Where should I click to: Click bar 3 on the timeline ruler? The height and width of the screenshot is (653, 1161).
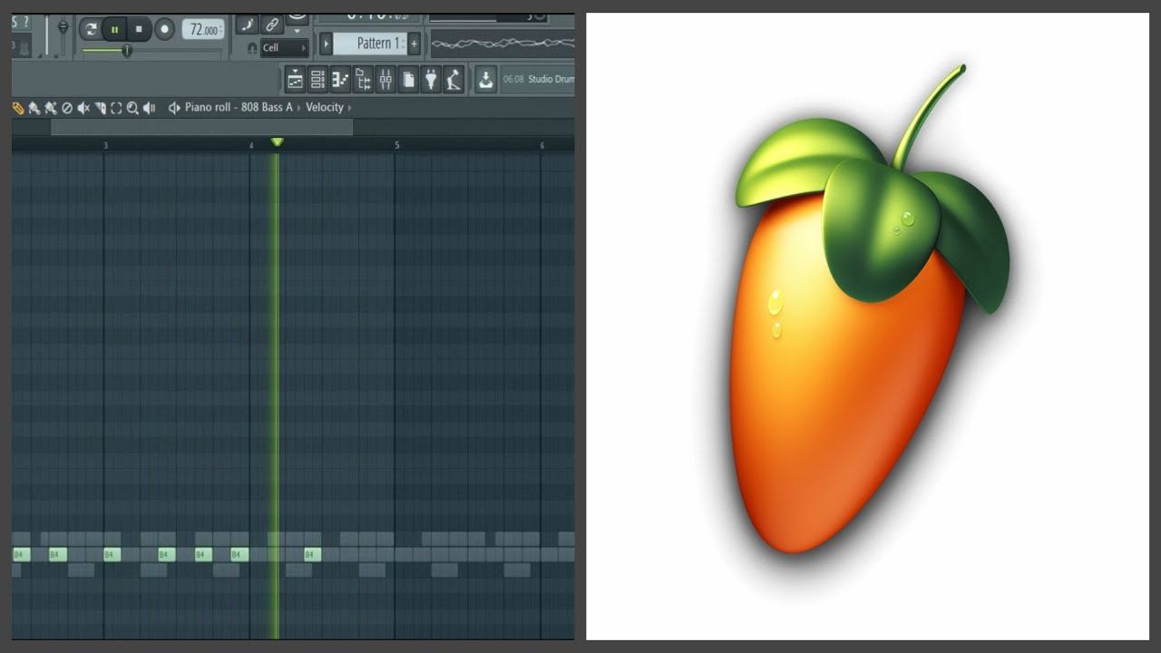pyautogui.click(x=105, y=145)
